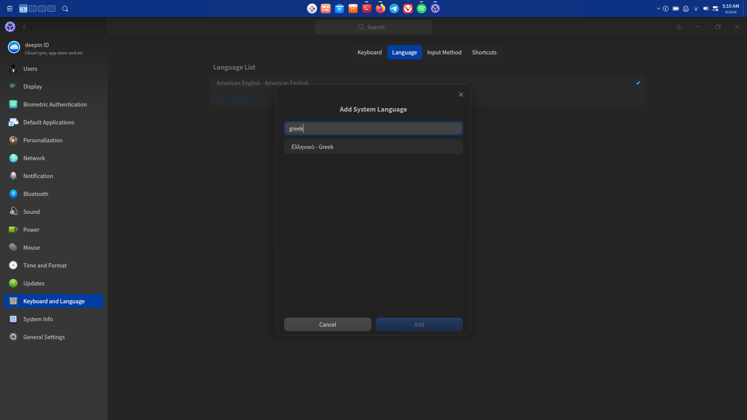Select the checked American English language row
This screenshot has width=747, height=420.
[427, 83]
